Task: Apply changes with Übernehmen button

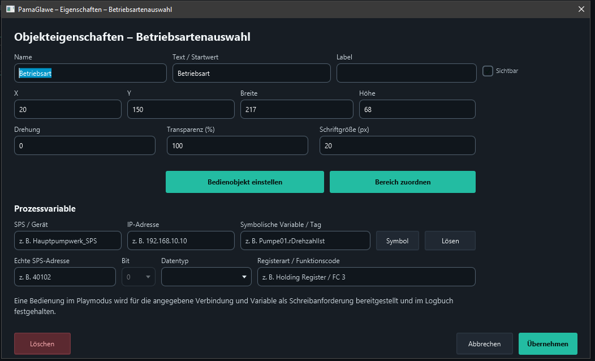Action: pos(547,343)
